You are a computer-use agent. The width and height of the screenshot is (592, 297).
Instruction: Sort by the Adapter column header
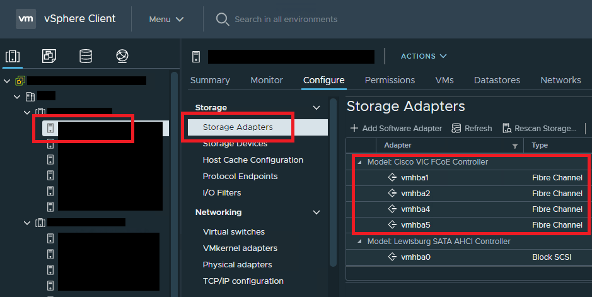[x=398, y=145]
